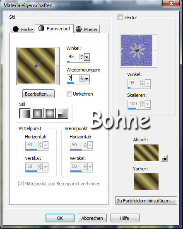Click the Farbverlauf tab gradient sphere icon
This screenshot has height=229, width=183.
click(41, 28)
